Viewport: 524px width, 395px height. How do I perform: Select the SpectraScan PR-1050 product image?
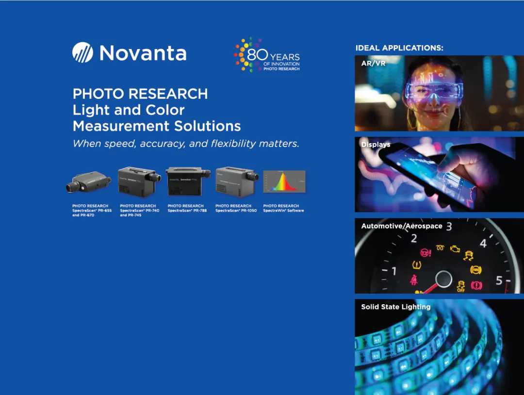[x=237, y=182]
